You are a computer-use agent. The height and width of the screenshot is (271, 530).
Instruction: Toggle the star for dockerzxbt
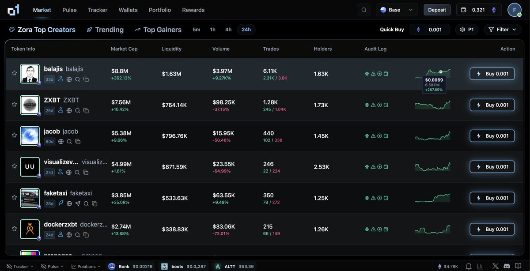click(x=14, y=229)
